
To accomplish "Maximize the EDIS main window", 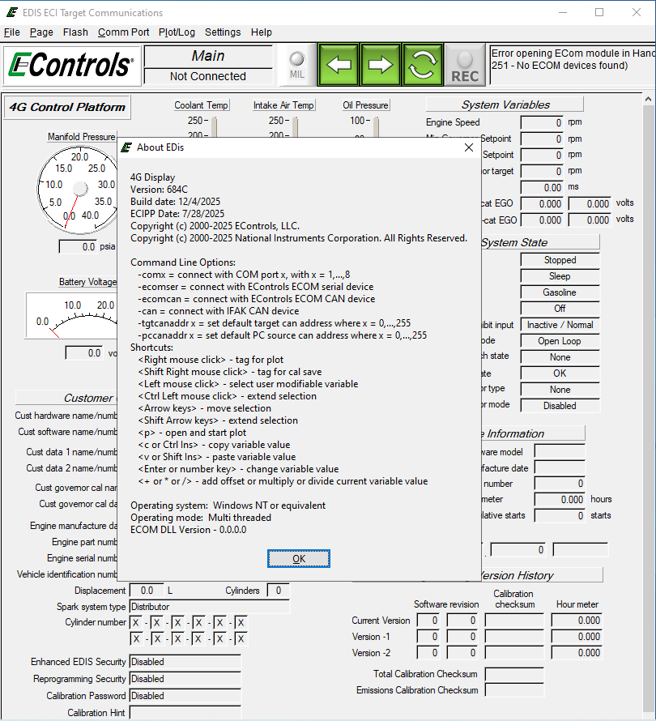I will click(x=599, y=12).
